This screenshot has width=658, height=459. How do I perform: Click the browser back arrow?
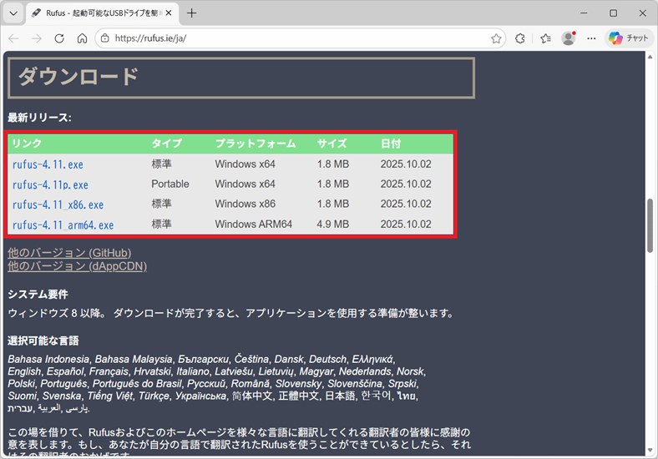click(x=14, y=38)
